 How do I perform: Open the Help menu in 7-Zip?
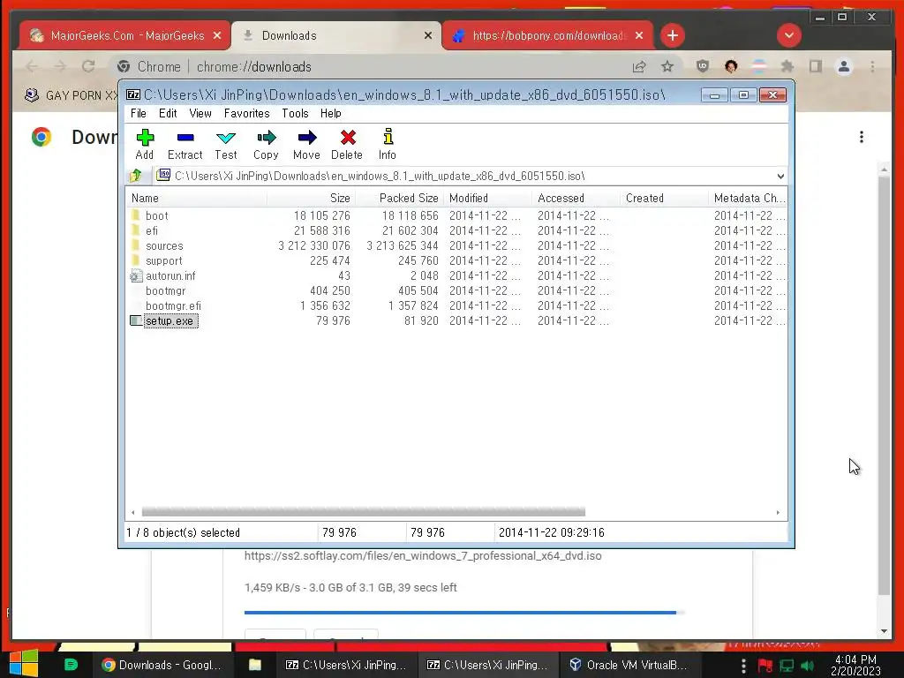coord(330,114)
